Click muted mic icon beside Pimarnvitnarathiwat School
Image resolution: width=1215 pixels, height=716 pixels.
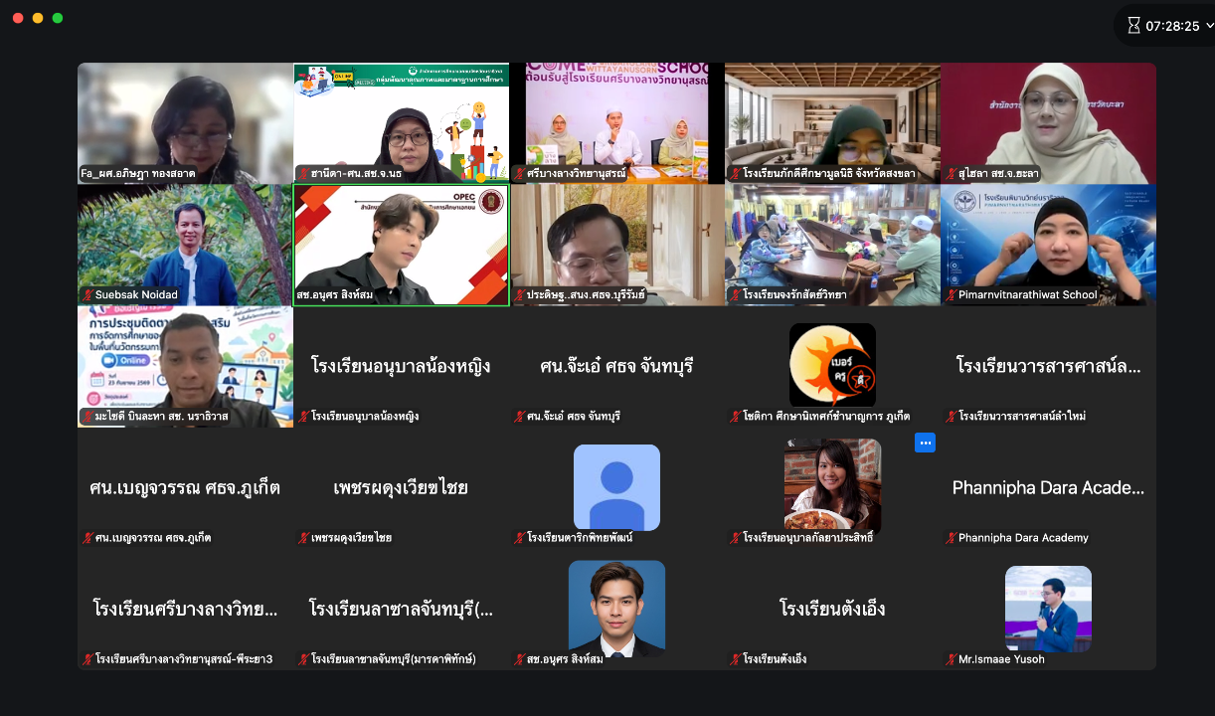[x=951, y=295]
